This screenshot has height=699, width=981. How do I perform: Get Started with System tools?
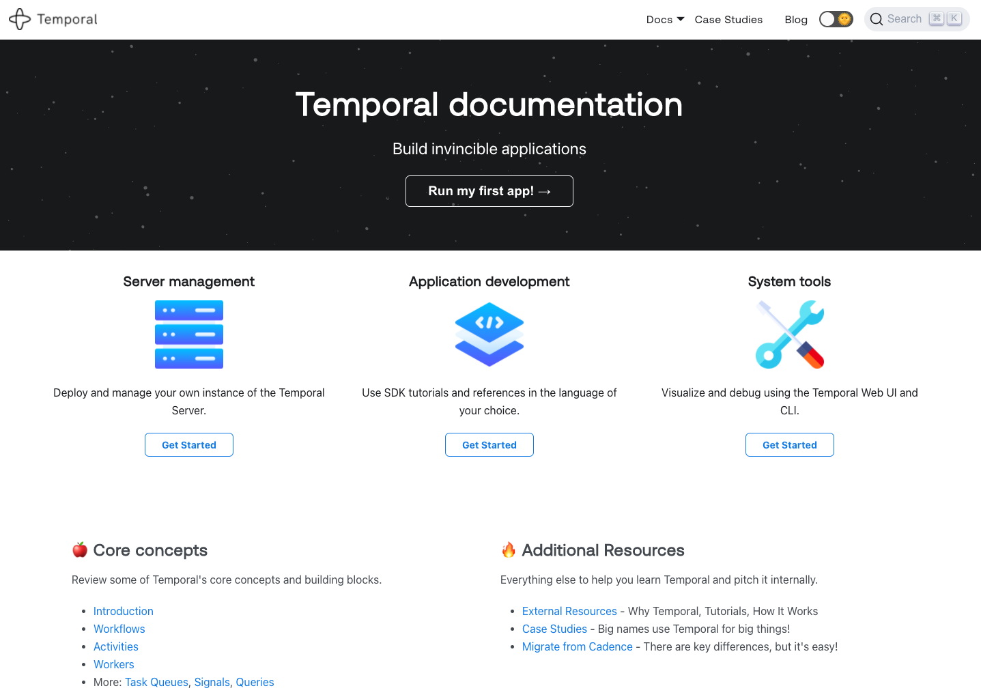point(790,445)
